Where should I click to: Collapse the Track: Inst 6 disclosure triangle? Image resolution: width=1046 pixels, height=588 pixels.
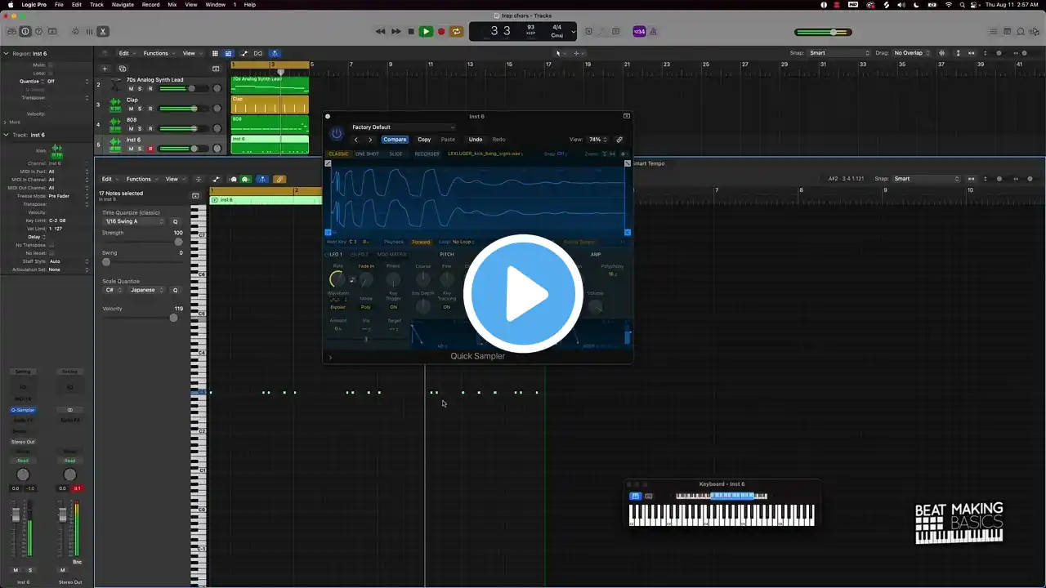pos(6,135)
